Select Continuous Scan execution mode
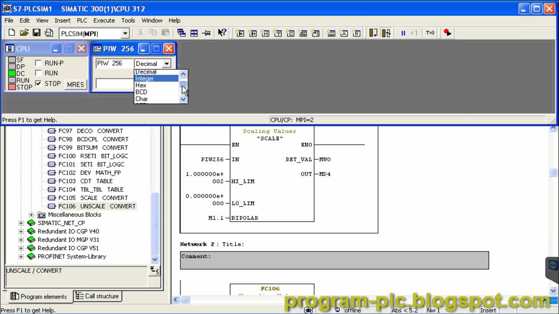 click(x=386, y=33)
